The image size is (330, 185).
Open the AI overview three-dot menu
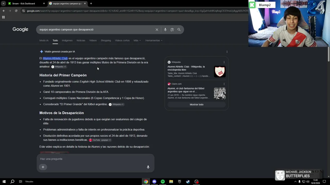tap(227, 52)
